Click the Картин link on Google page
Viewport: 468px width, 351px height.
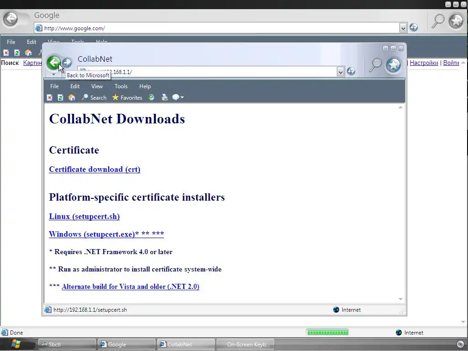pos(32,63)
